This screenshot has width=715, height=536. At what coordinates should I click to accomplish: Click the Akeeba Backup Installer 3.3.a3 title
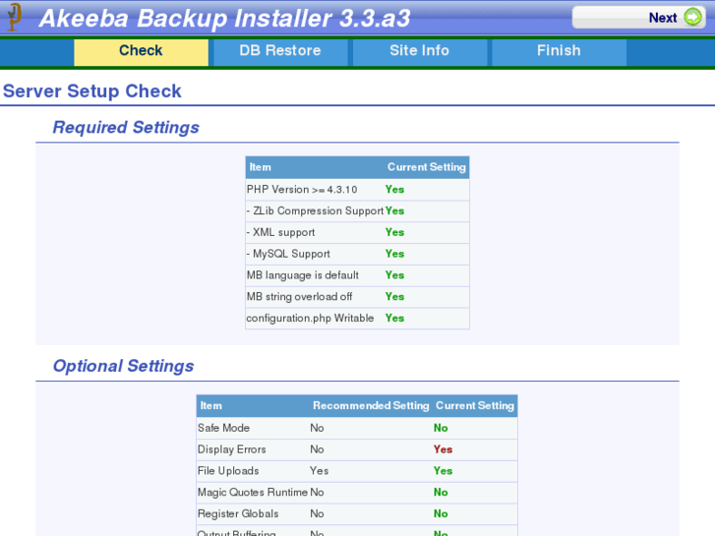[225, 19]
